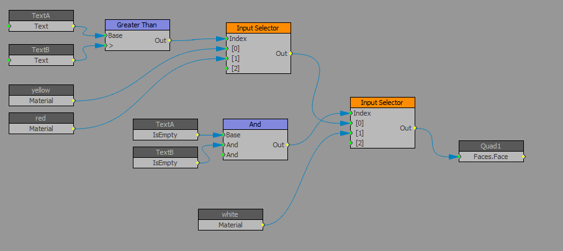This screenshot has width=563, height=251.
Task: Click the TextB IsEmpty property row
Action: pyautogui.click(x=165, y=163)
